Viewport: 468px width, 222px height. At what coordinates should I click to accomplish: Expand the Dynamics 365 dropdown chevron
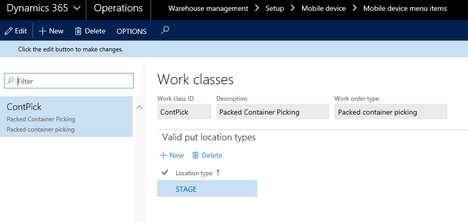pos(77,8)
